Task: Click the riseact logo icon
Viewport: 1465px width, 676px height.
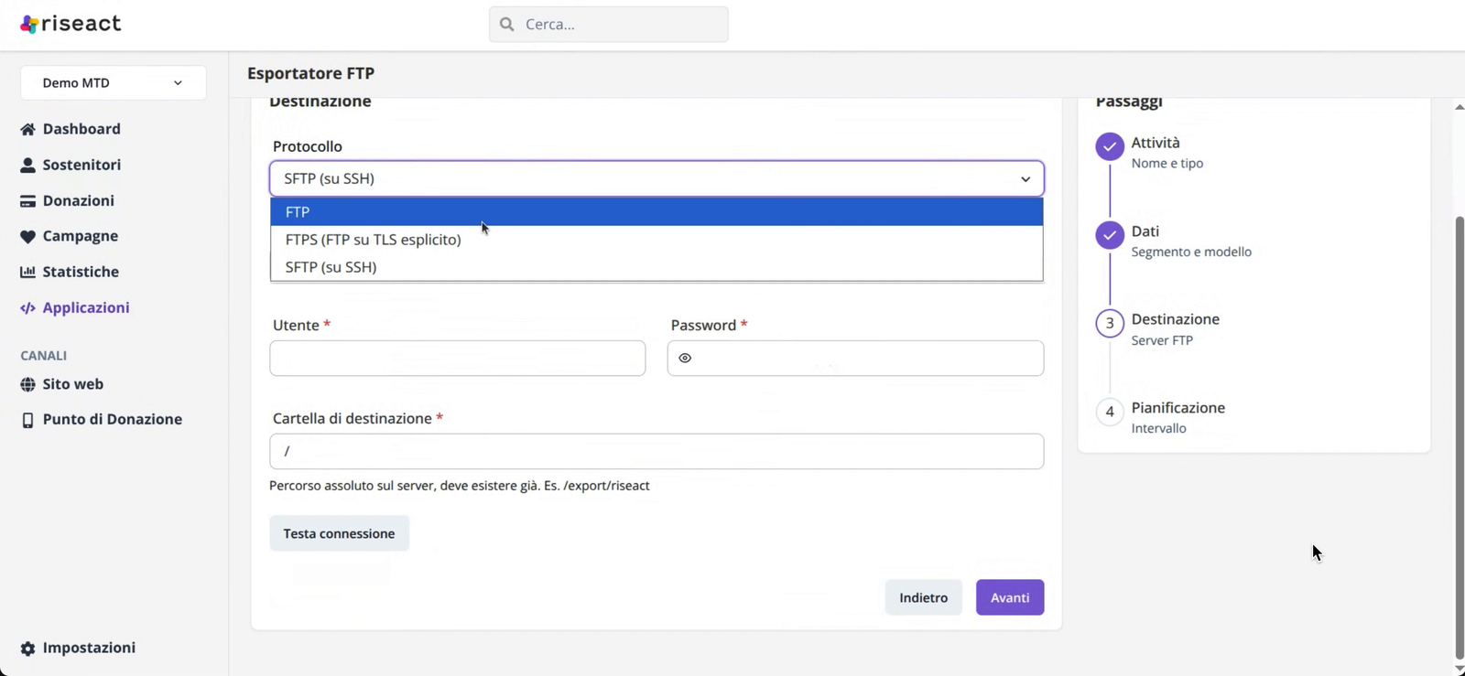Action: point(29,25)
